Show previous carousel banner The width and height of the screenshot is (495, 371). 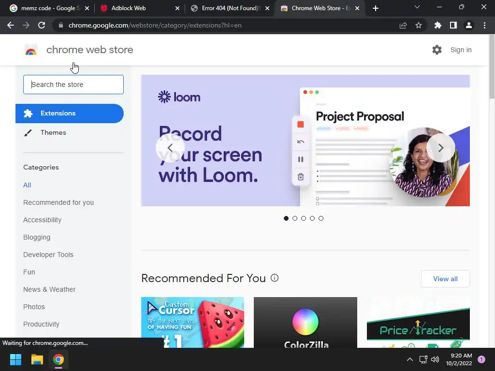[x=170, y=148]
